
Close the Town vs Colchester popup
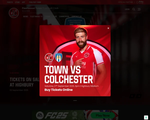pos(108,28)
